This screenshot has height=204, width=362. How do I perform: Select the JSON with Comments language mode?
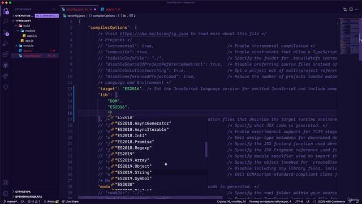pos(329,202)
